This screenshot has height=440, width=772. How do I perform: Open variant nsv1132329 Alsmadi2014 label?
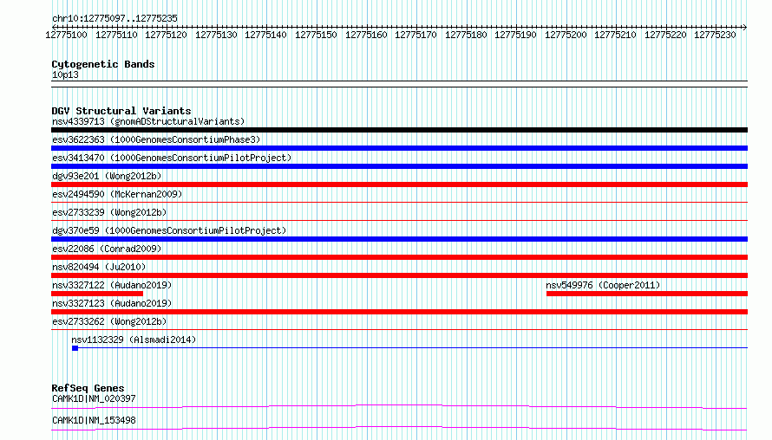134,340
